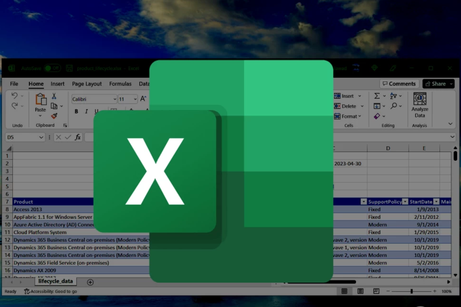The image size is (461, 307).
Task: Click the Copy icon
Action: [x=54, y=106]
